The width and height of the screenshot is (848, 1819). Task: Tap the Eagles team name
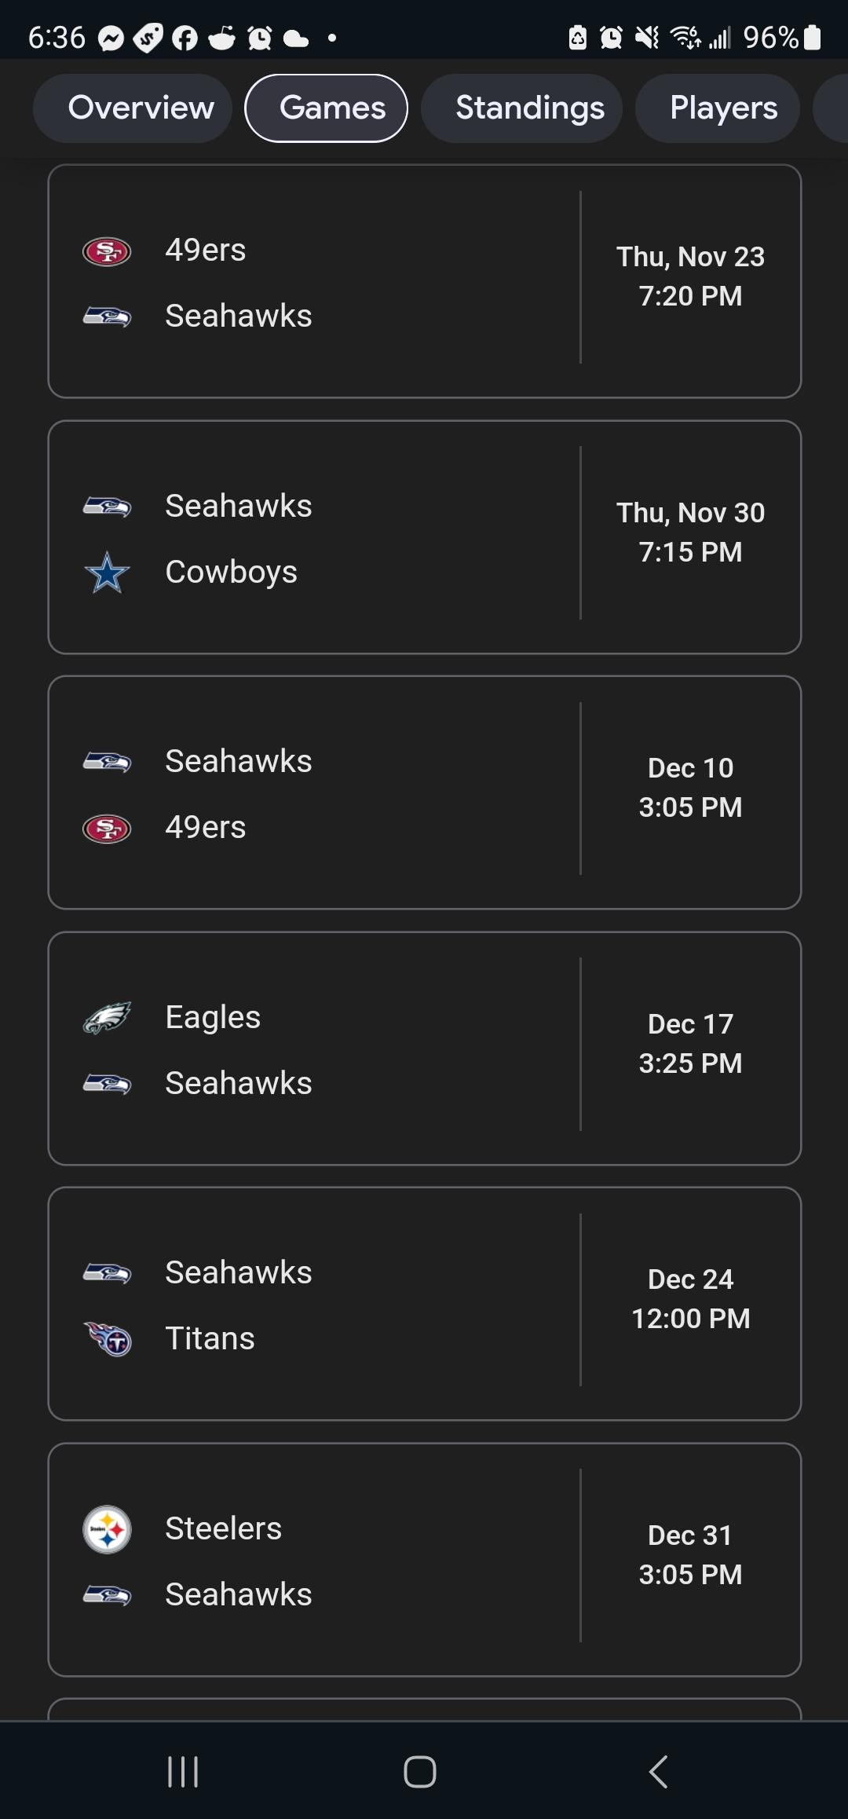tap(213, 1017)
